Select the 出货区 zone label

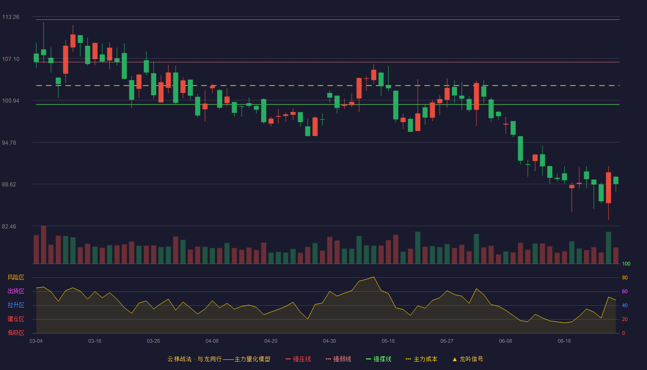(16, 291)
